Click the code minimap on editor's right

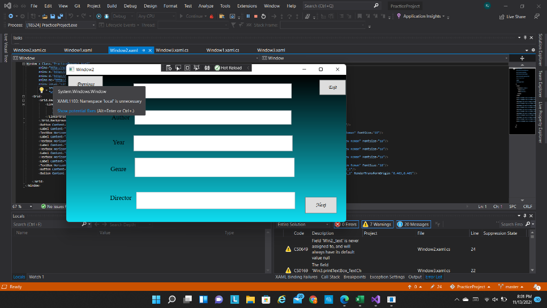522,101
